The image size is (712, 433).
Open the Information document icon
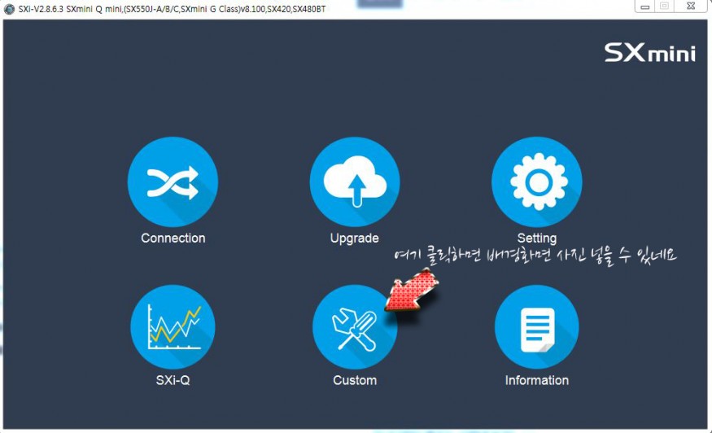click(x=537, y=326)
